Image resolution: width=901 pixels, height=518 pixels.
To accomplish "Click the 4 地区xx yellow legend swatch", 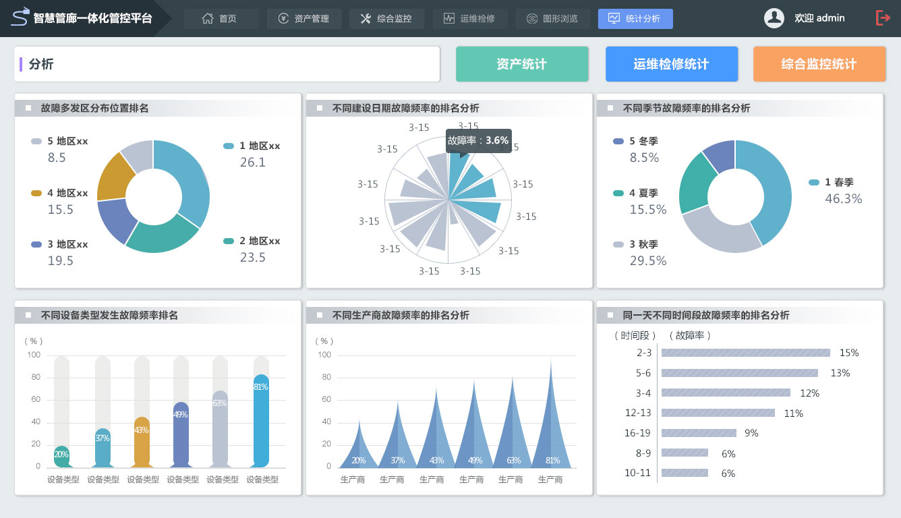I will (x=36, y=194).
